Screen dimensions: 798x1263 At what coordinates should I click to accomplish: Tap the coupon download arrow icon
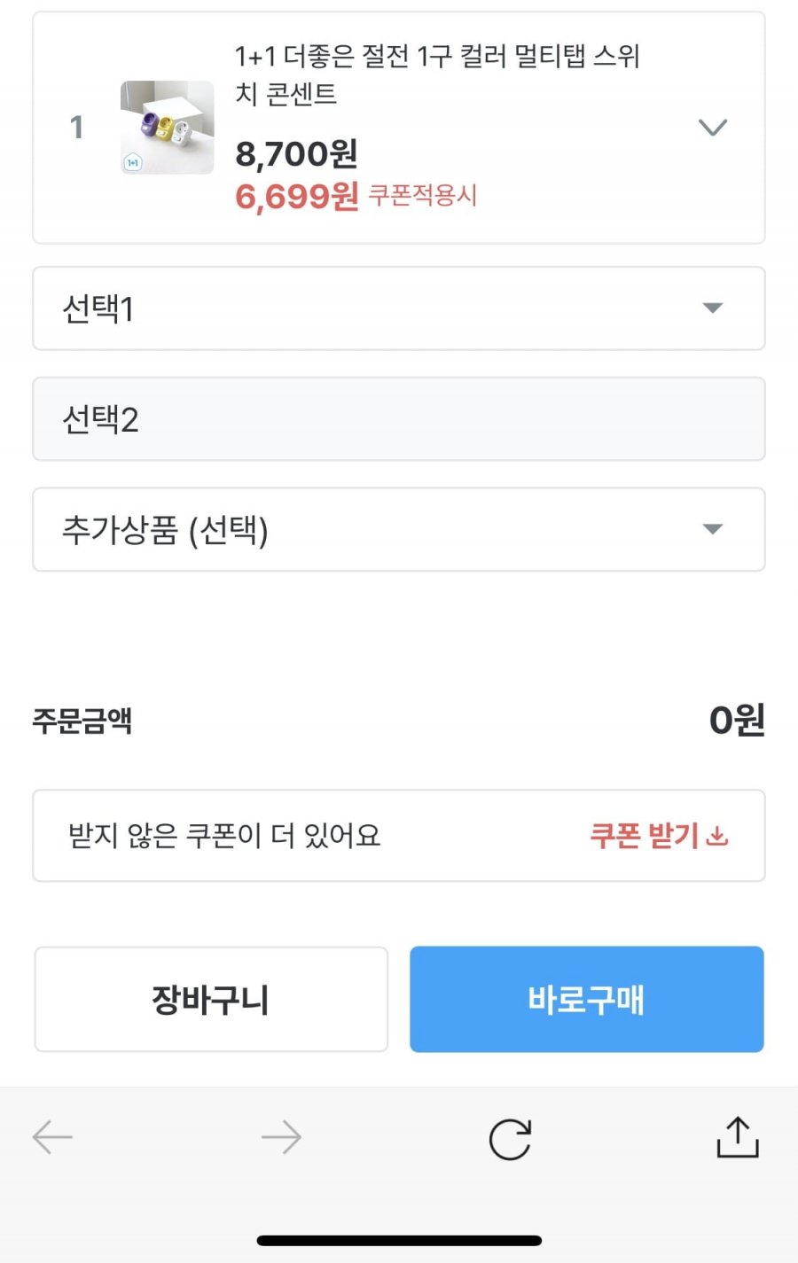click(x=718, y=836)
